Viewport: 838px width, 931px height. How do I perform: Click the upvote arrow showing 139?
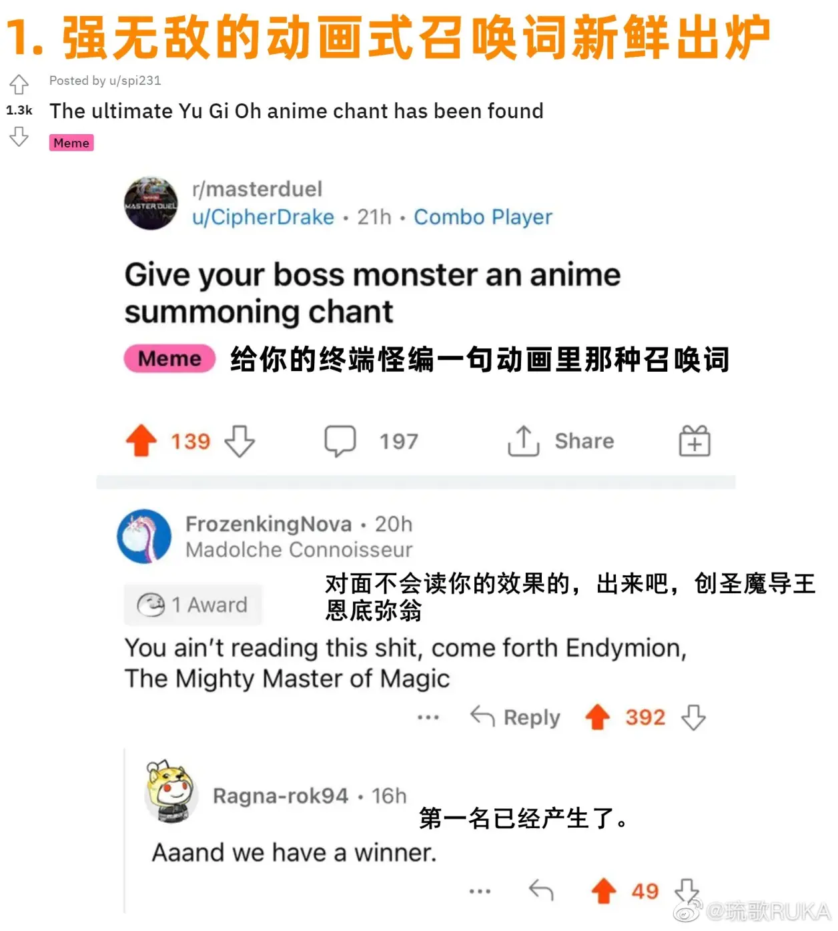point(141,441)
